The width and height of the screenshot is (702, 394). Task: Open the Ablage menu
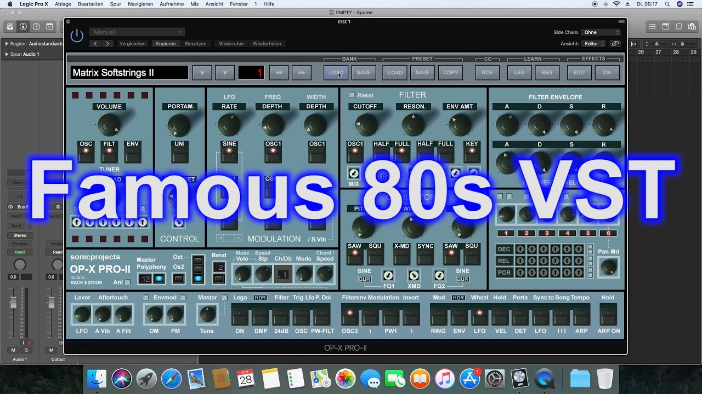pos(63,4)
